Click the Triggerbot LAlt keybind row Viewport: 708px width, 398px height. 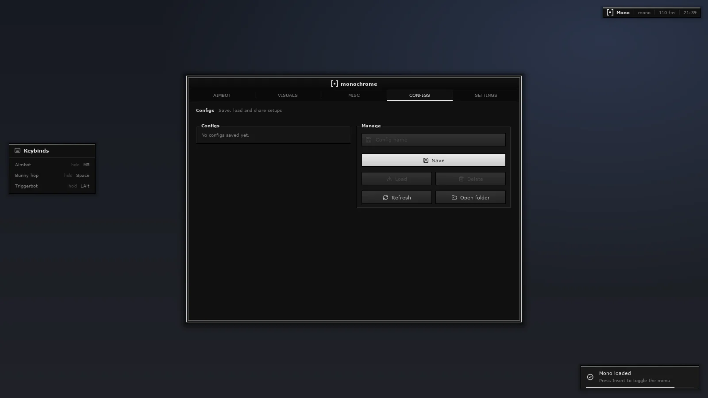[52, 186]
